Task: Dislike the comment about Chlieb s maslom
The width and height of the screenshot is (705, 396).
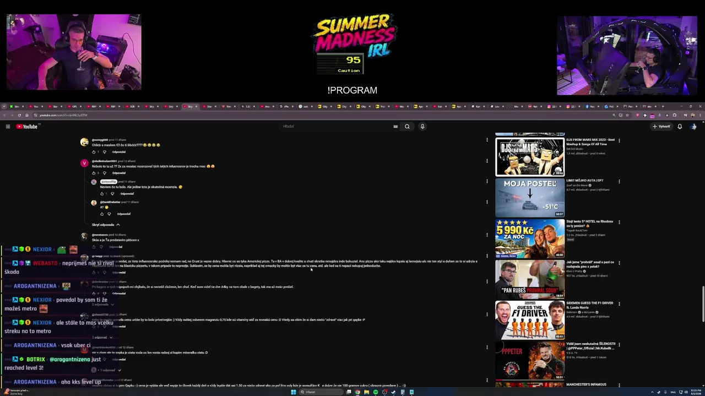Action: [105, 152]
